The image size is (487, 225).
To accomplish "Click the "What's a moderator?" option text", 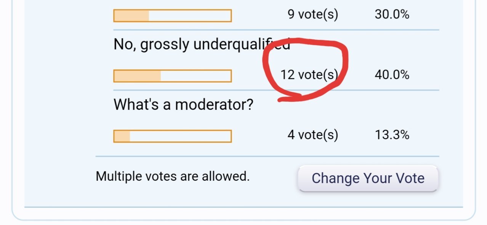I will pos(183,104).
